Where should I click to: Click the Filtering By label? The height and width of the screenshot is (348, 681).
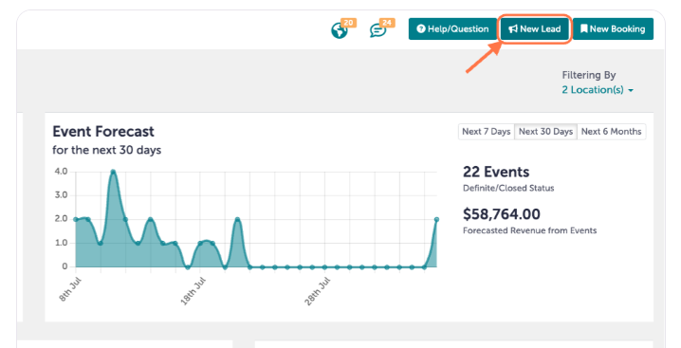[589, 75]
